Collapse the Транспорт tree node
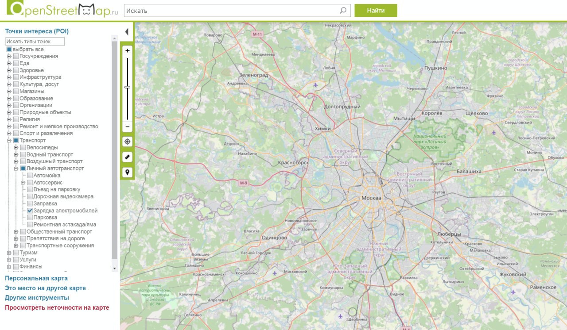This screenshot has height=330, width=567. [9, 140]
